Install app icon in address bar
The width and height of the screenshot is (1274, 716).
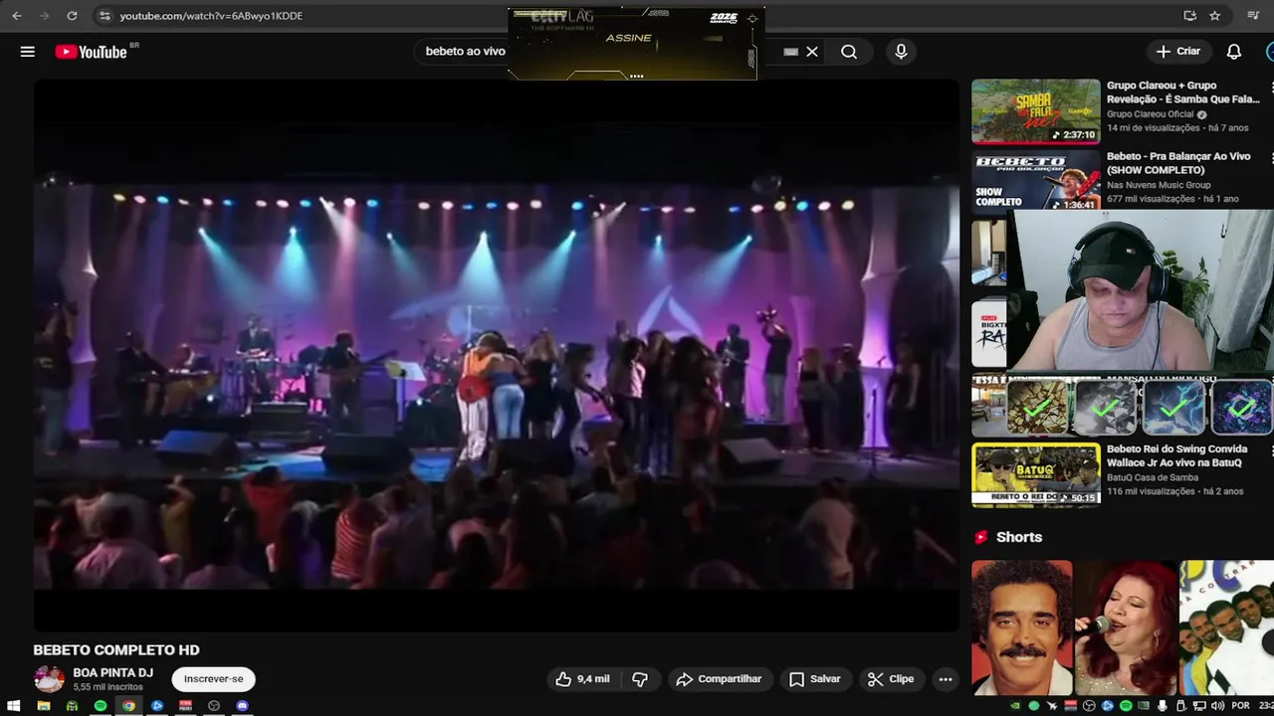1189,16
